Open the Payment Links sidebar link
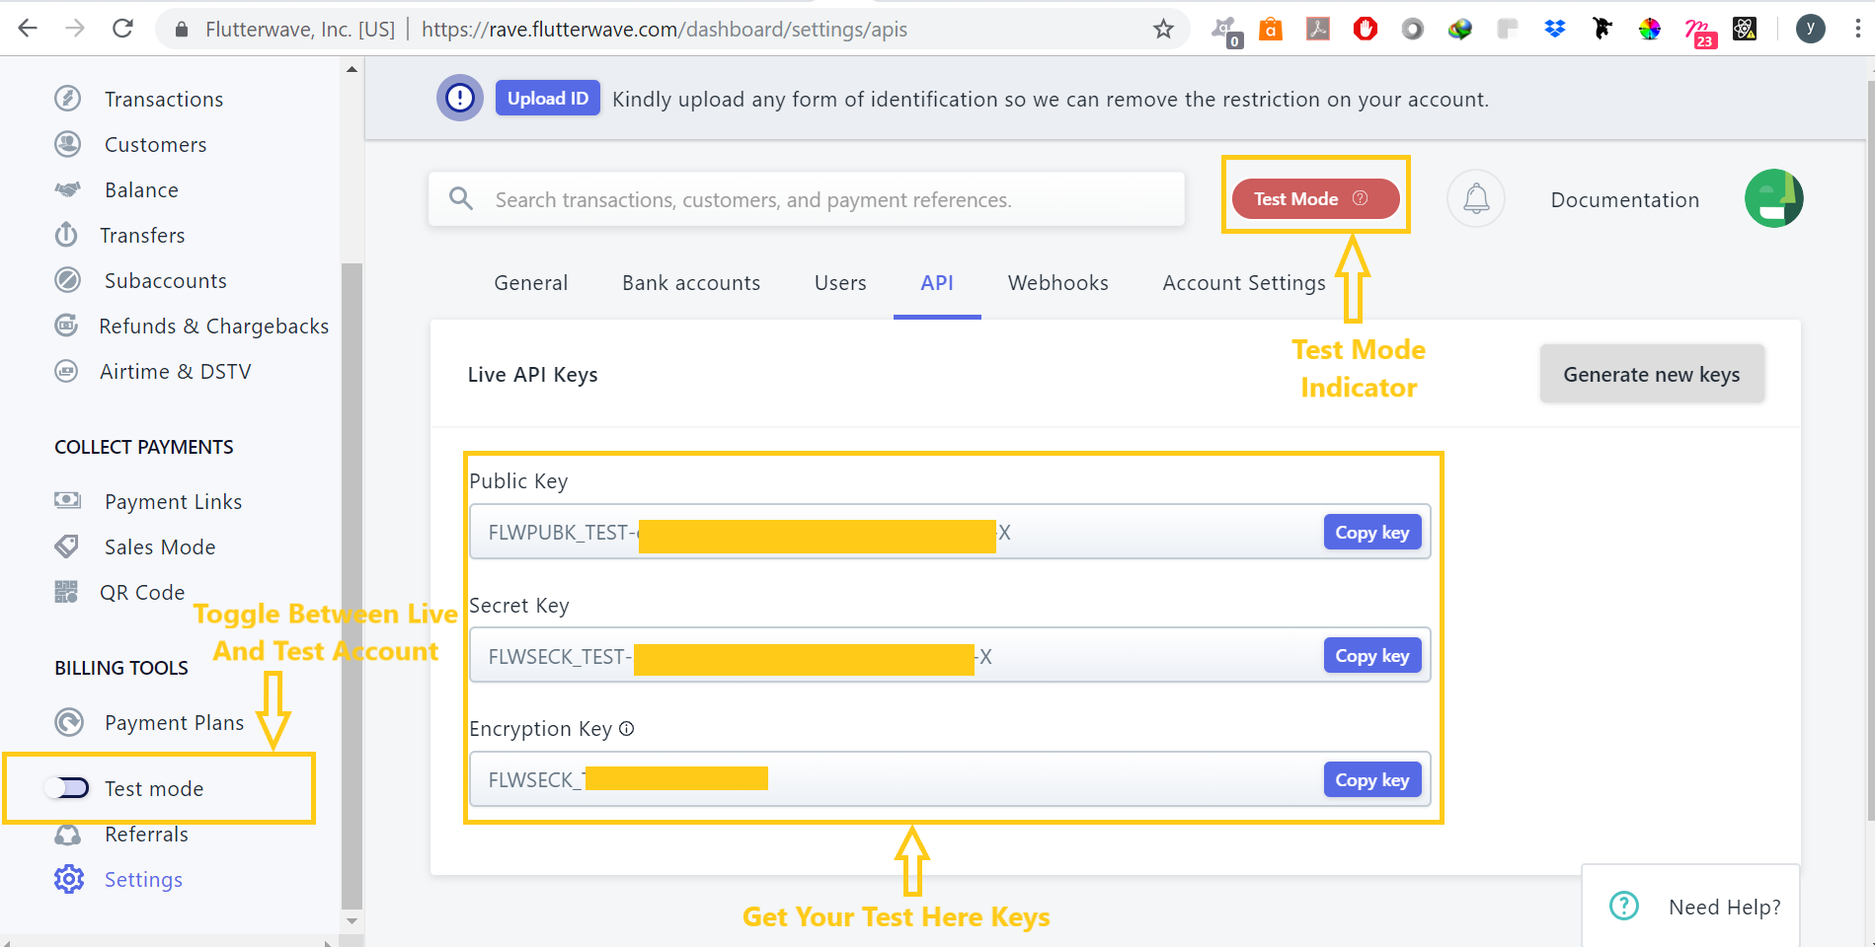The image size is (1875, 947). click(x=174, y=501)
